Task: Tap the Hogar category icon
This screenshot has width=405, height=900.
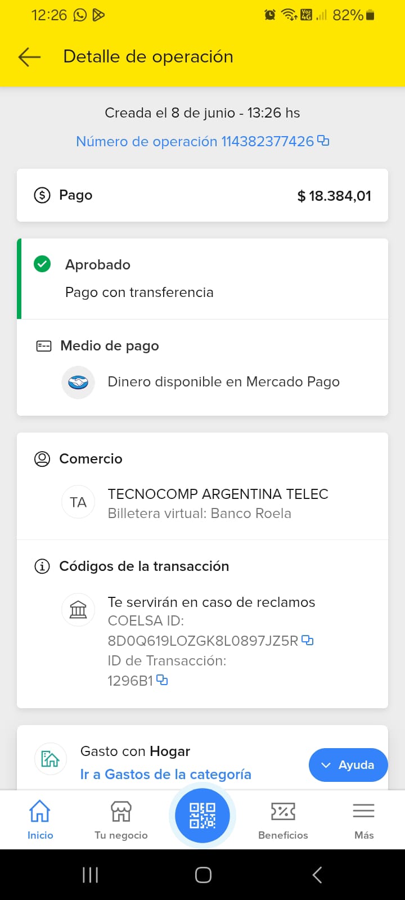Action: coord(50,759)
